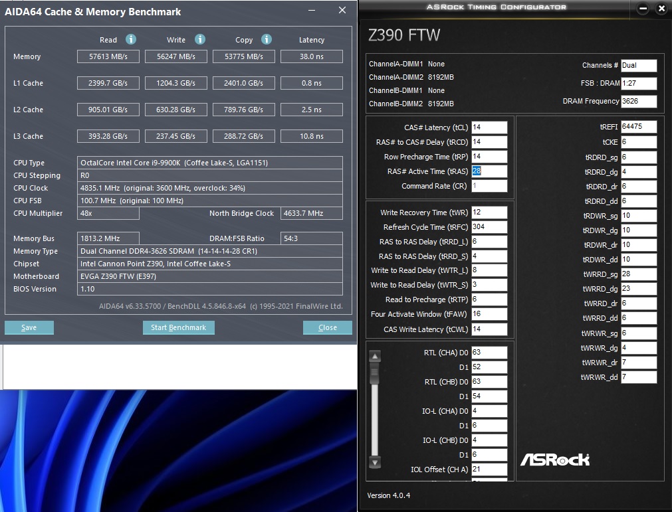This screenshot has height=512, width=672.
Task: Click the North Bridge Clock 4633.7 MHz value
Action: [312, 213]
